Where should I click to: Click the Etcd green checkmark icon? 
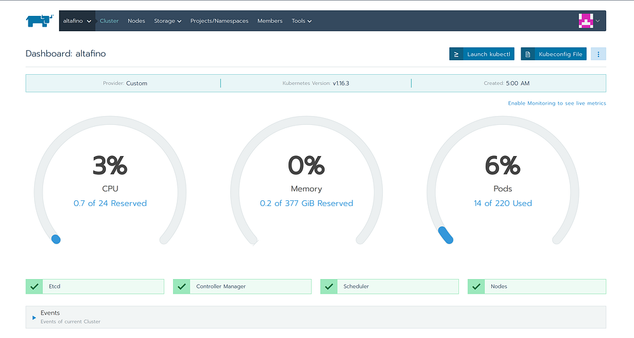34,287
